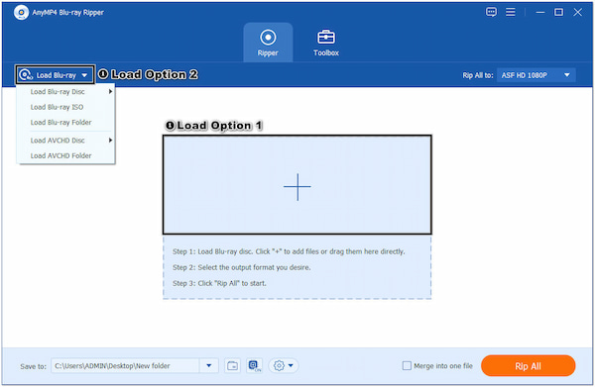Choose Load Blu-ray Folder

coord(66,123)
